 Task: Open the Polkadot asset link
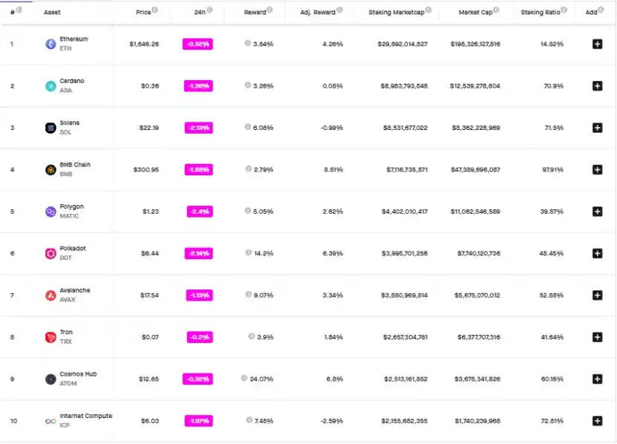click(73, 249)
